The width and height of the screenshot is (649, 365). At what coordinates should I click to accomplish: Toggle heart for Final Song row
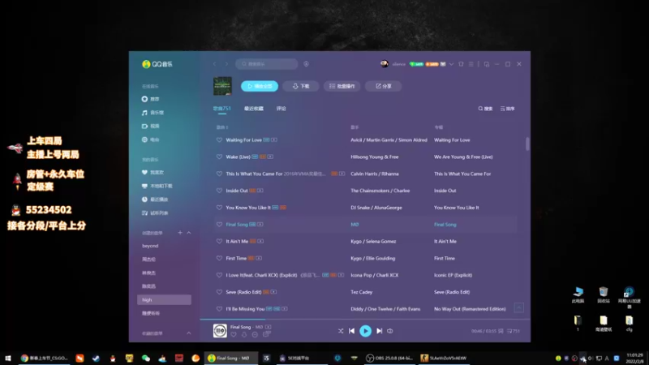[219, 225]
